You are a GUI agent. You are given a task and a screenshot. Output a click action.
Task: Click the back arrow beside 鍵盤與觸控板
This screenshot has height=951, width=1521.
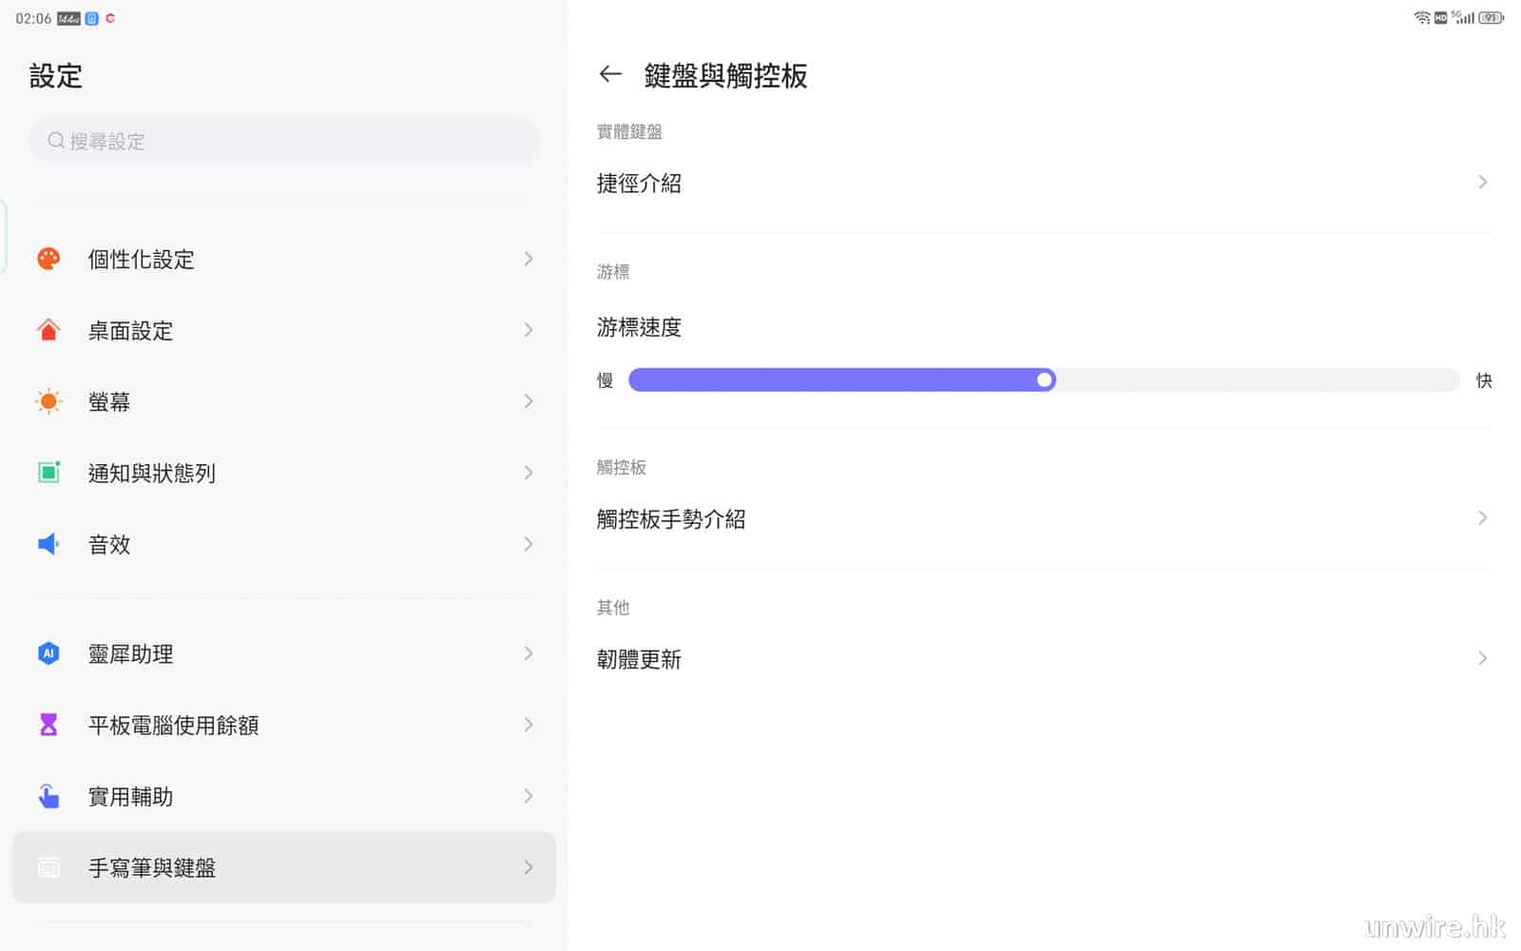(x=610, y=74)
